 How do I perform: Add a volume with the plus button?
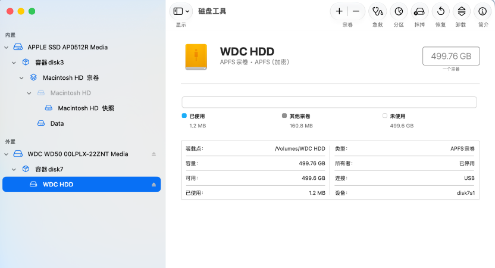pos(339,11)
